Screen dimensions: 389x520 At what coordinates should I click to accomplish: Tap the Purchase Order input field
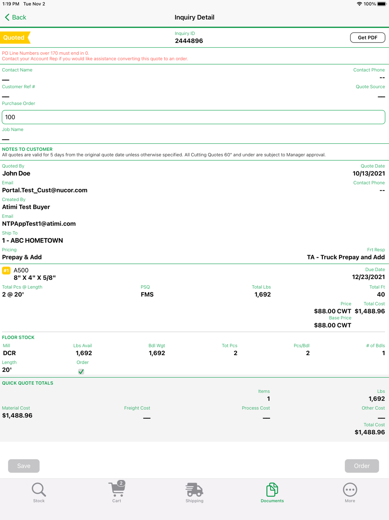tap(193, 117)
